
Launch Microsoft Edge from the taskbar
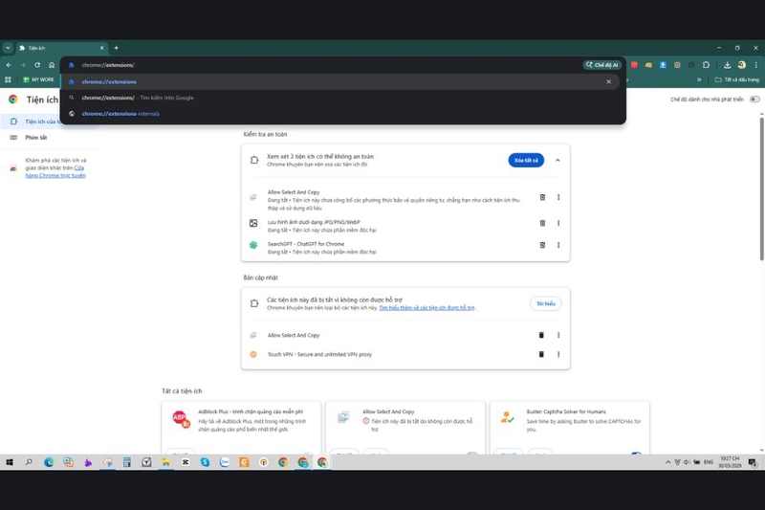pos(49,462)
